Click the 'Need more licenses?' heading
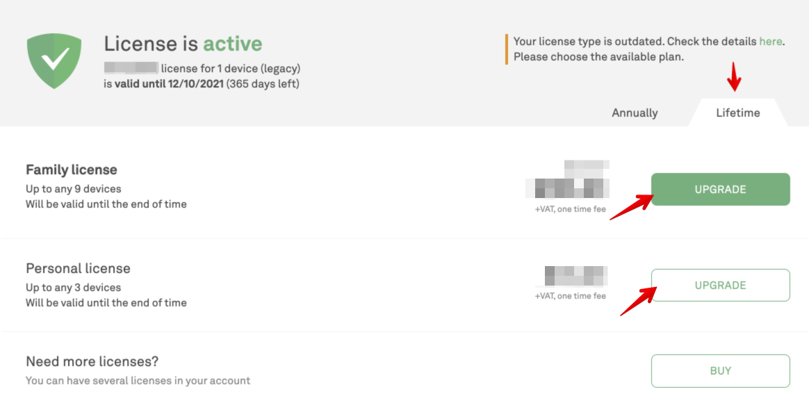Screen dimensions: 809x412 [x=92, y=361]
